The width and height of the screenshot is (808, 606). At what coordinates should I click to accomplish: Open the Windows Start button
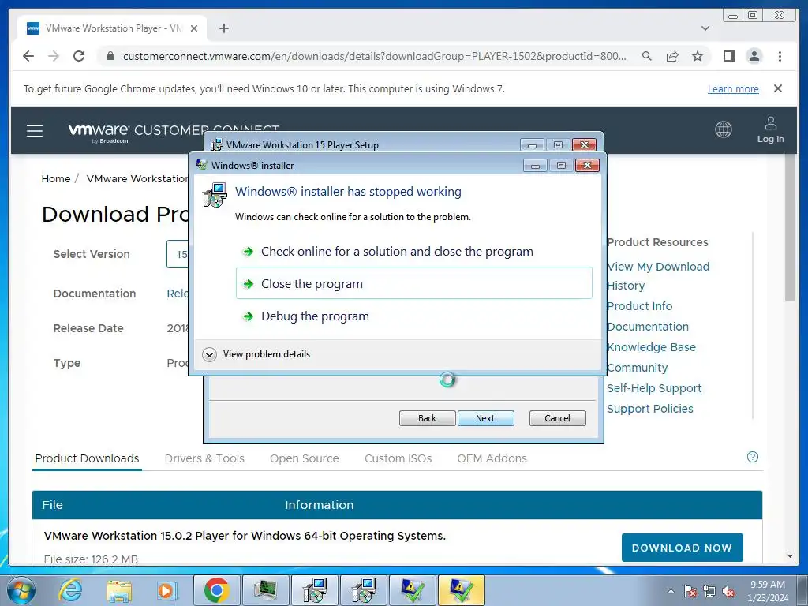[x=21, y=590]
